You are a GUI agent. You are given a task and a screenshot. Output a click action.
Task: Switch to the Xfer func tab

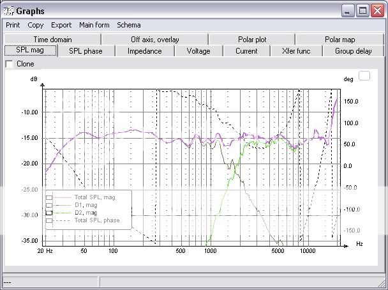click(297, 51)
